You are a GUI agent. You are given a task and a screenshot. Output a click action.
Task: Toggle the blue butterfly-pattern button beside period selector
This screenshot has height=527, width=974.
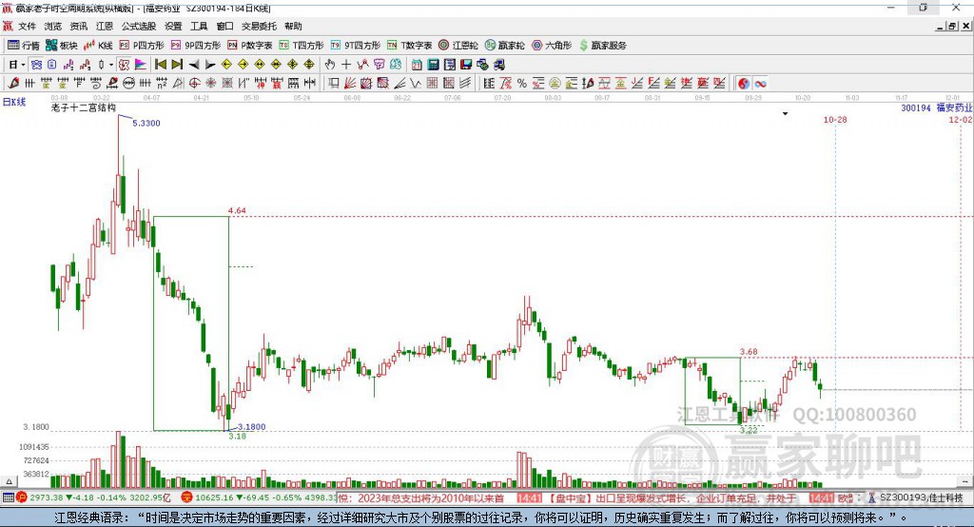[37, 65]
